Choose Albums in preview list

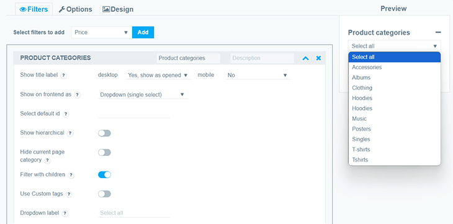point(394,78)
